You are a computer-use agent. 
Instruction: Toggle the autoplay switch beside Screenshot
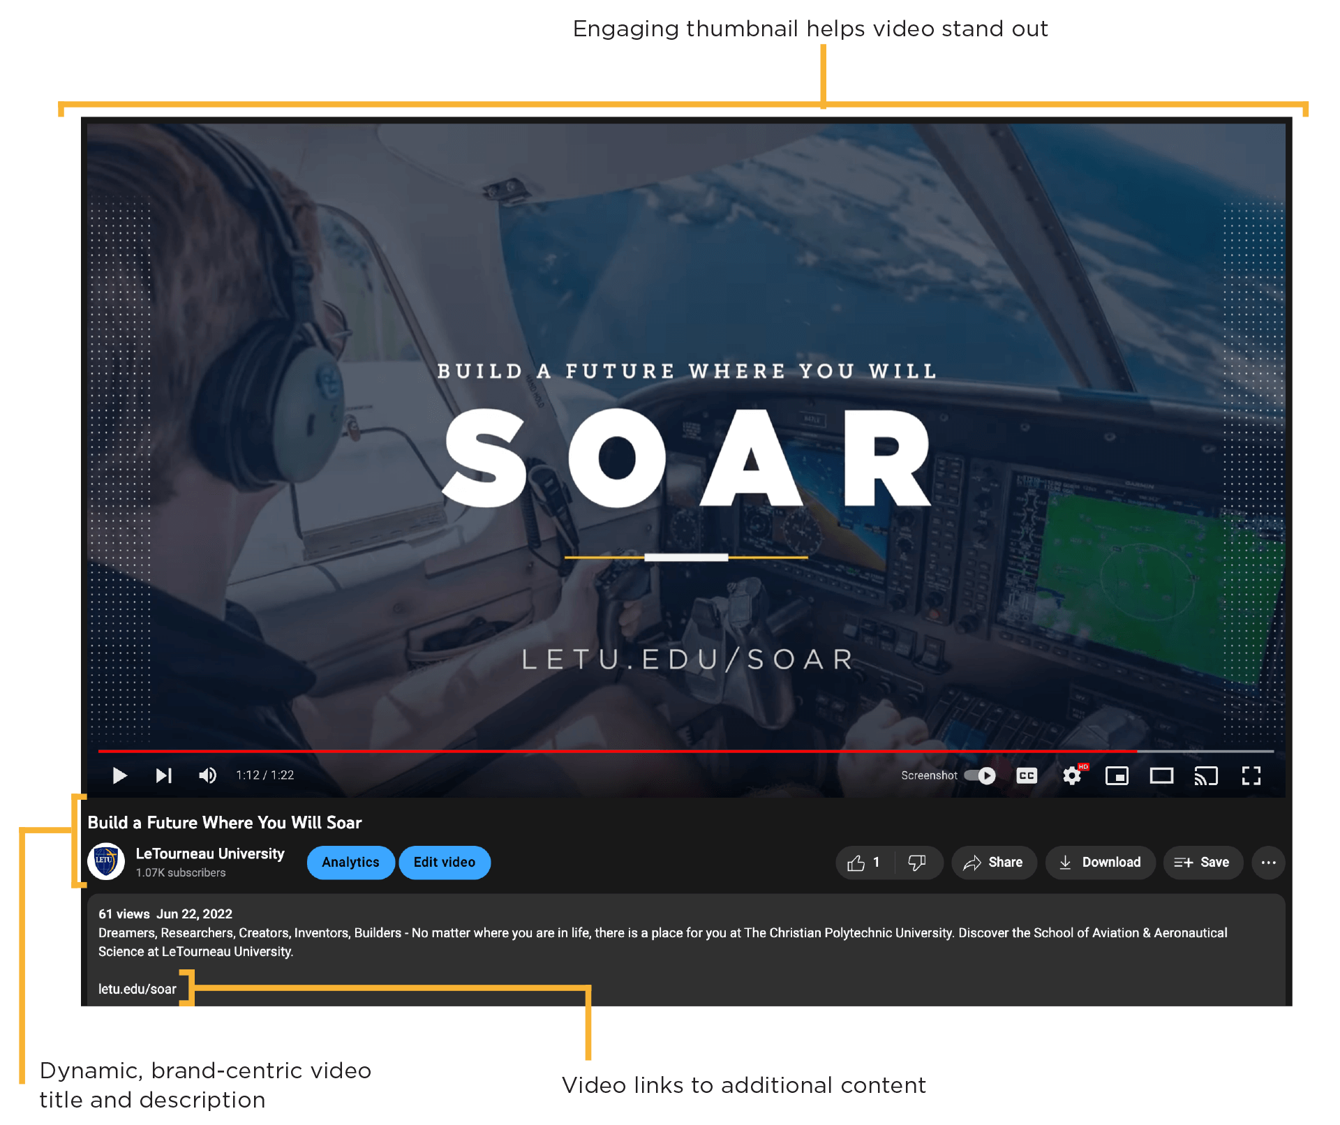tap(980, 775)
